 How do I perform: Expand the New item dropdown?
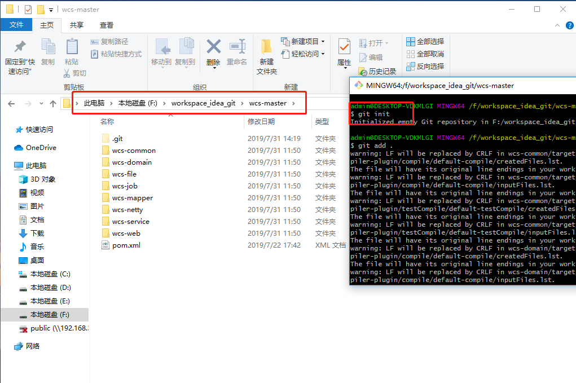click(323, 41)
